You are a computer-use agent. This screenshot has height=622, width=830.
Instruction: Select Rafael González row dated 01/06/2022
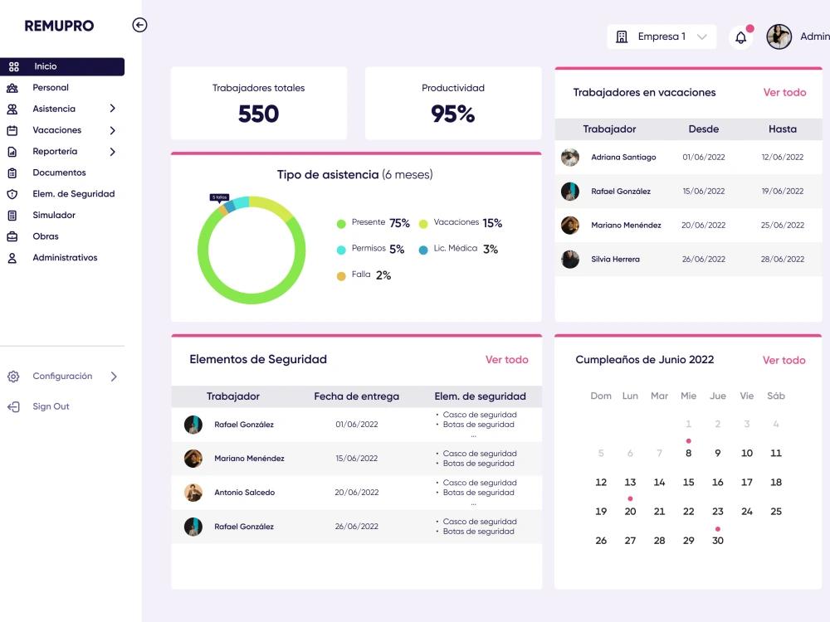coord(357,425)
